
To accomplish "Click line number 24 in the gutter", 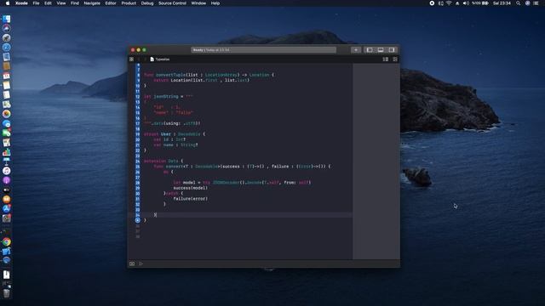I will point(138,161).
